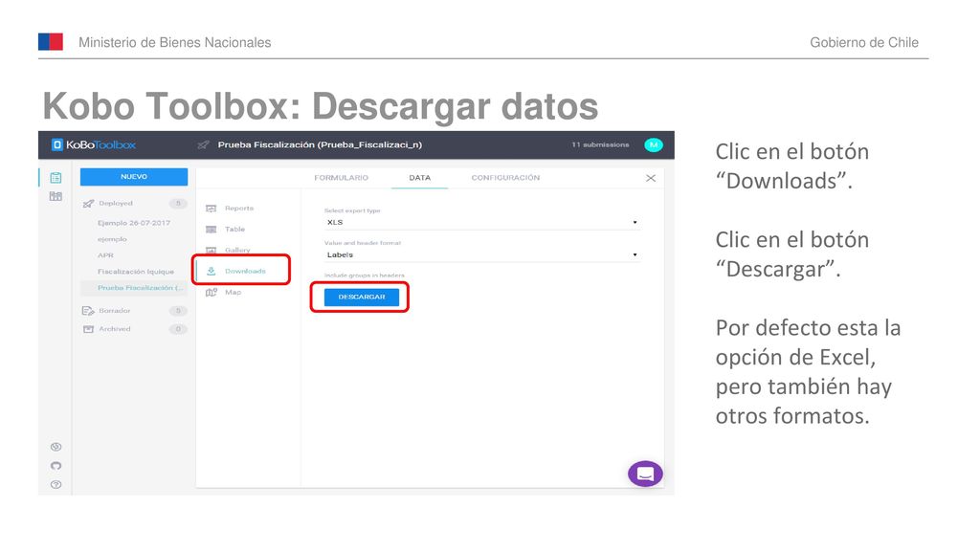Click the Downloads arrow icon
This screenshot has width=980, height=551.
pyautogui.click(x=212, y=271)
